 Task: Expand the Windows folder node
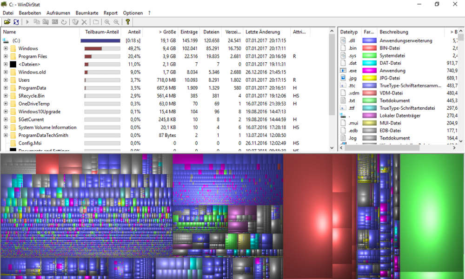(5, 48)
